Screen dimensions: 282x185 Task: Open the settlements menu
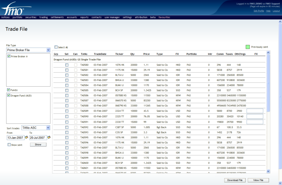(x=57, y=17)
